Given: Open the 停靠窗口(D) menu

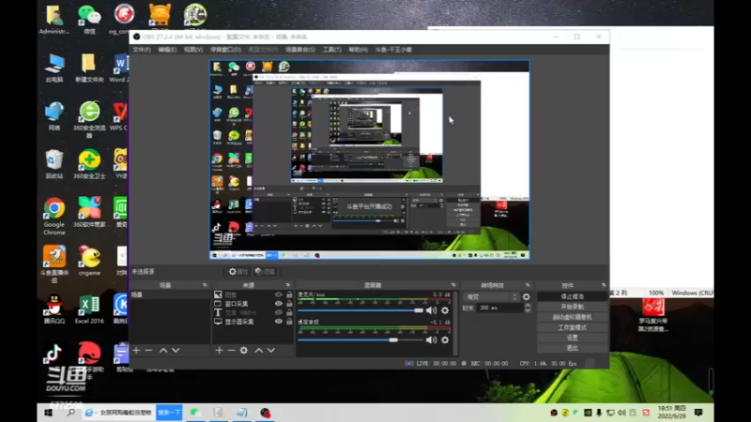Looking at the screenshot, I should tap(225, 50).
